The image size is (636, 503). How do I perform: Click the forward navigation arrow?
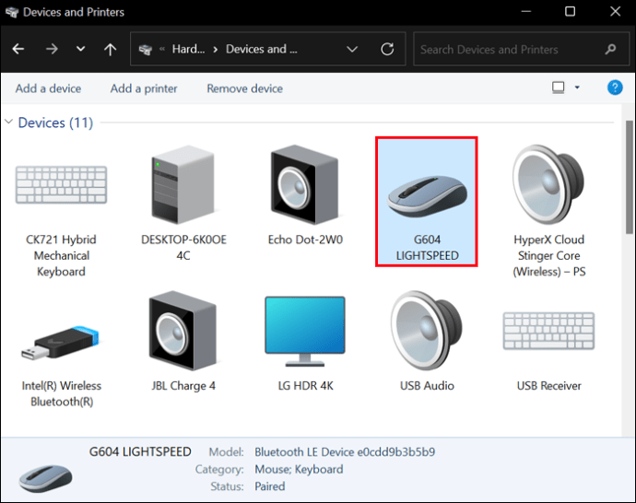pos(52,49)
